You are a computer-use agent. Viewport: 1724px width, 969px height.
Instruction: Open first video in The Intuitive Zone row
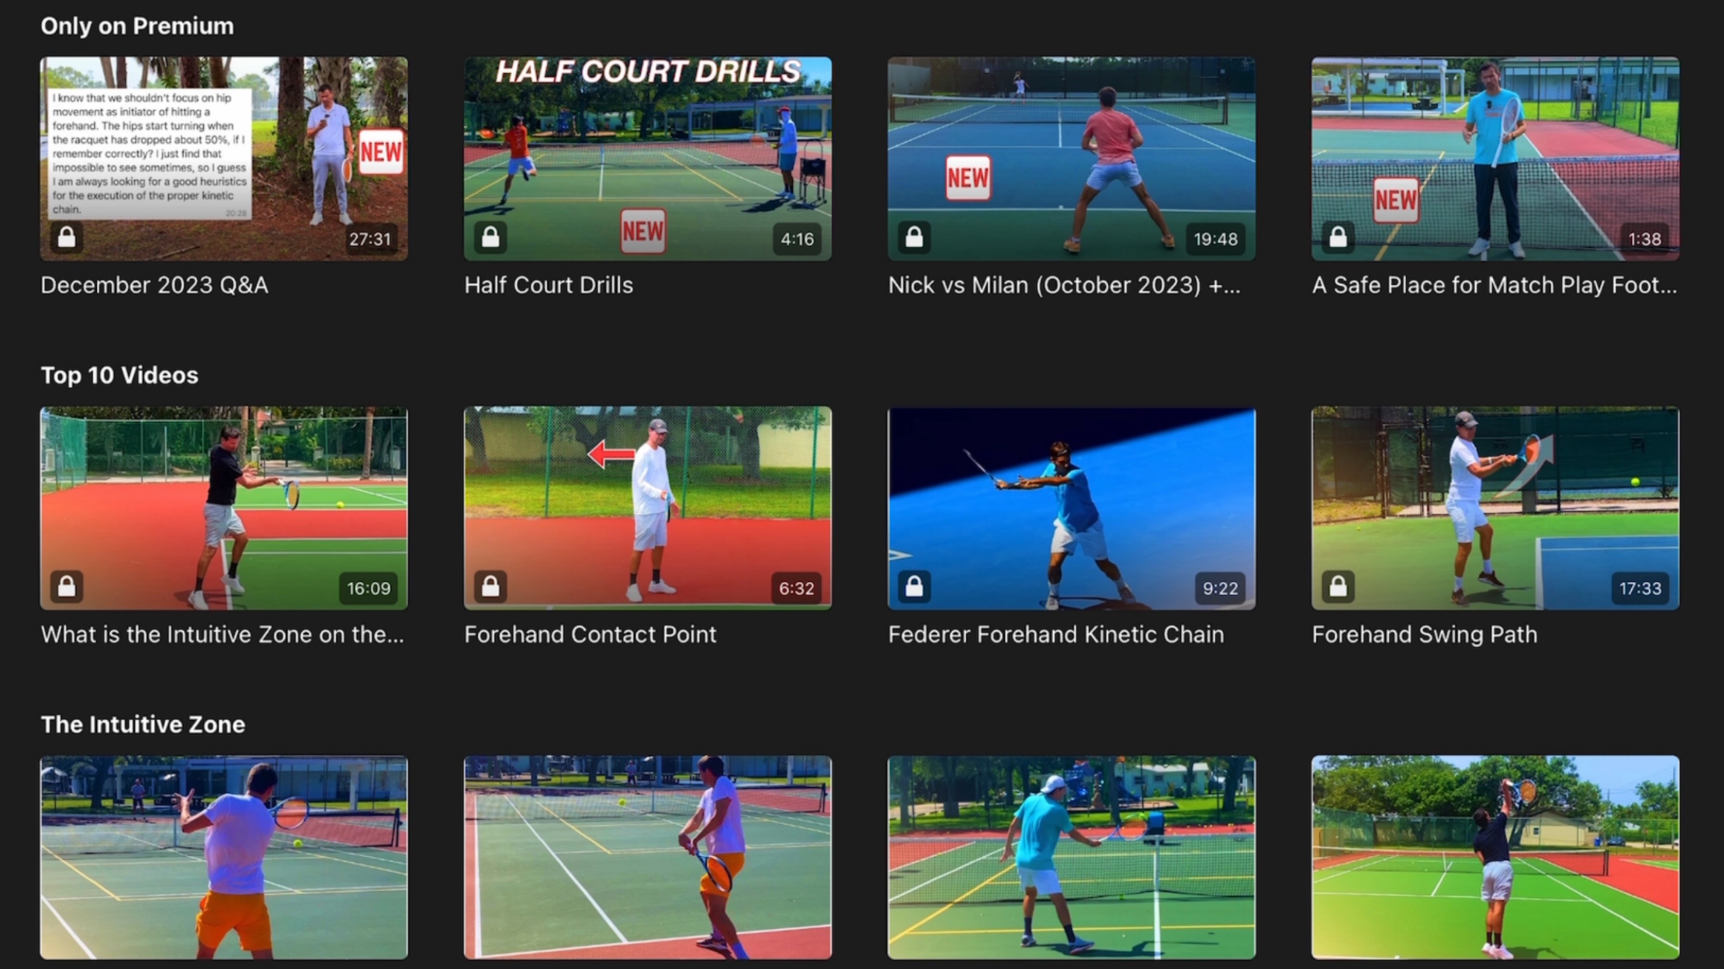(x=223, y=857)
